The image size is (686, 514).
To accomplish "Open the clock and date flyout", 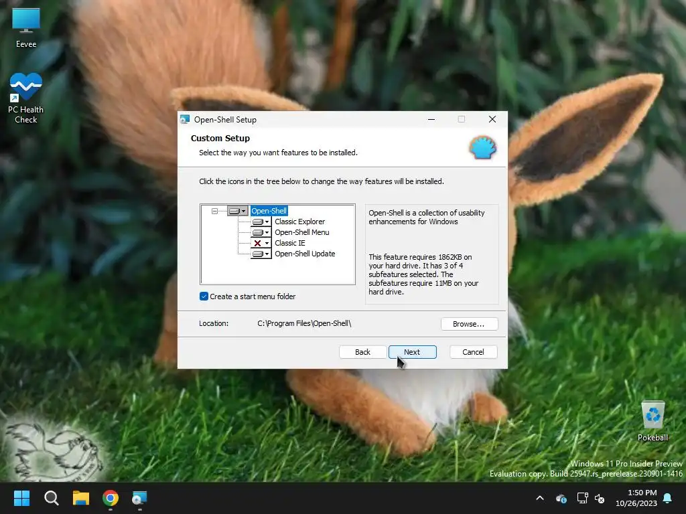I will coord(636,498).
